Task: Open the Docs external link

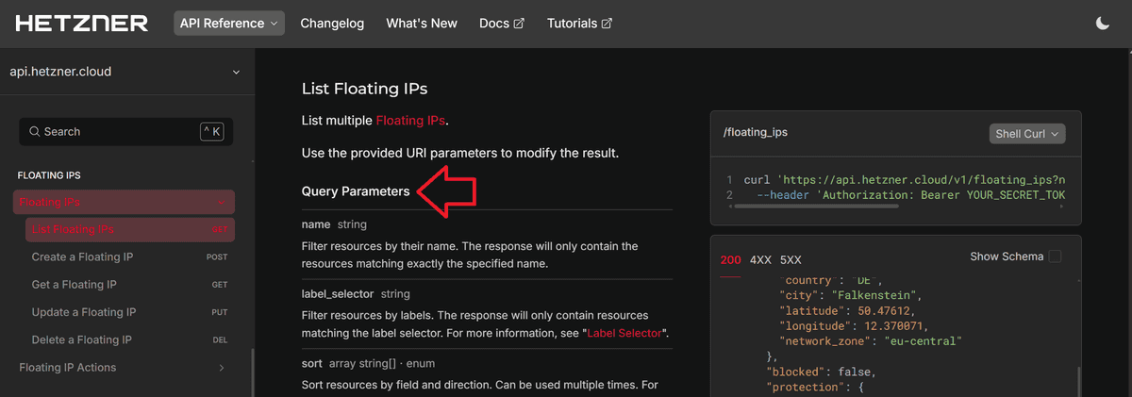Action: [x=502, y=24]
